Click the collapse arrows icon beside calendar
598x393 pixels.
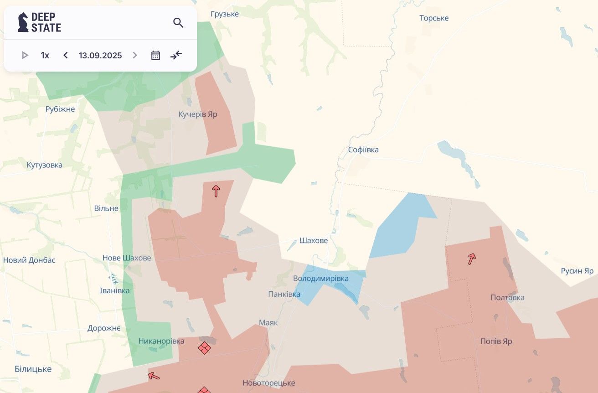176,56
